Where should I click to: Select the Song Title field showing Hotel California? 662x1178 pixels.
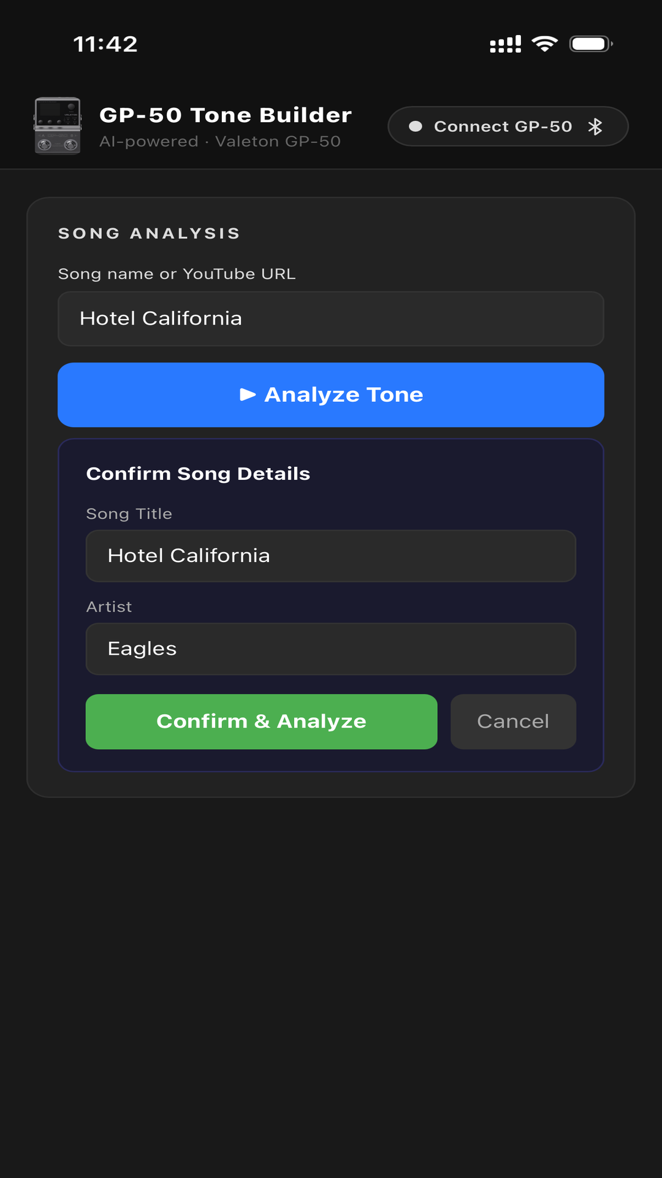[331, 556]
